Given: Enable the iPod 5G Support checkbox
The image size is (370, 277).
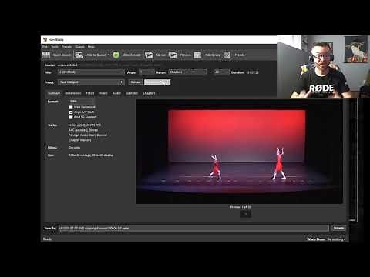Looking at the screenshot, I should (71, 117).
